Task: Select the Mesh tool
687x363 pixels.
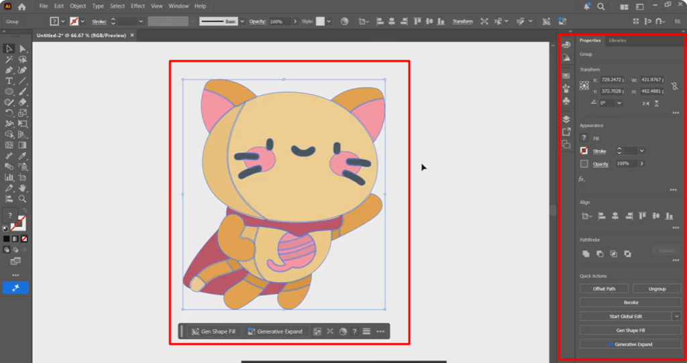Action: click(x=9, y=145)
